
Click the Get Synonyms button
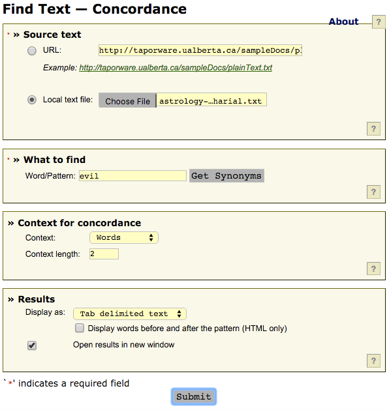226,176
